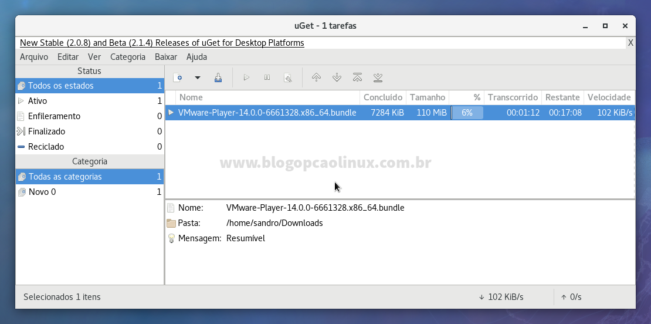Sort by the Transcorrido column header
Image resolution: width=651 pixels, height=324 pixels.
click(x=513, y=97)
